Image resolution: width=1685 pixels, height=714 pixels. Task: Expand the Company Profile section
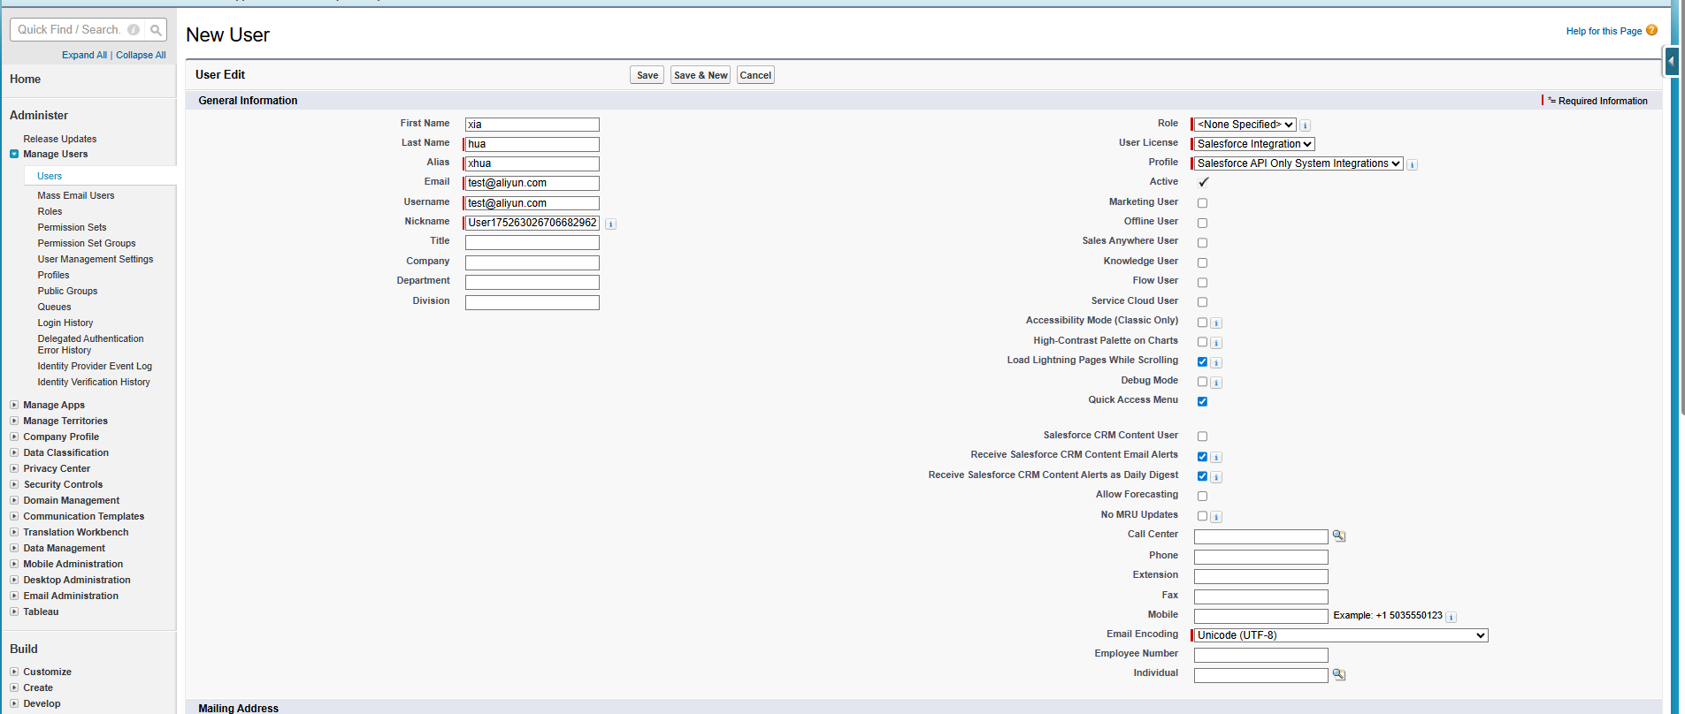14,437
